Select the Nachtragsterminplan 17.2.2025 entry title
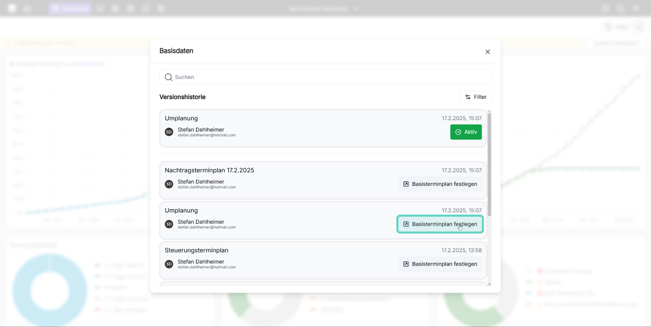The width and height of the screenshot is (651, 327). [x=209, y=170]
